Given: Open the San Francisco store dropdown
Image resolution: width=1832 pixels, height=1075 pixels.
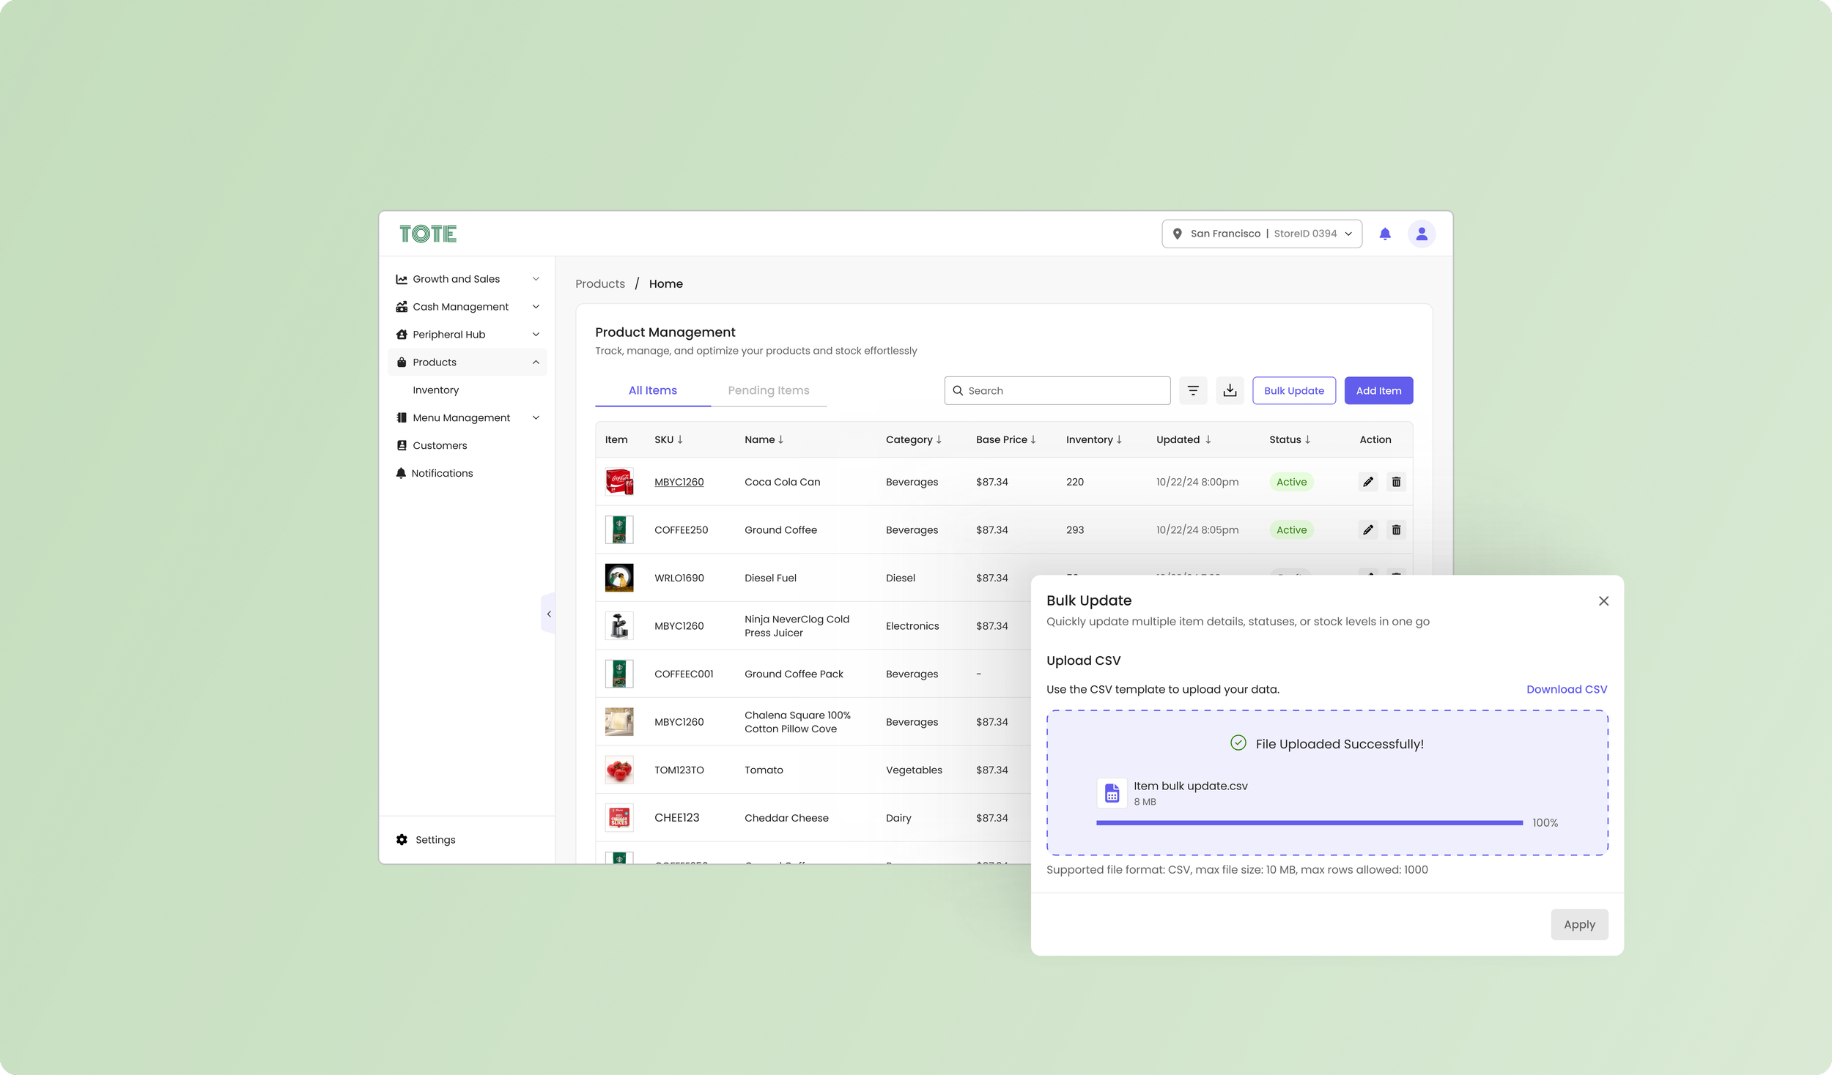Looking at the screenshot, I should point(1261,234).
